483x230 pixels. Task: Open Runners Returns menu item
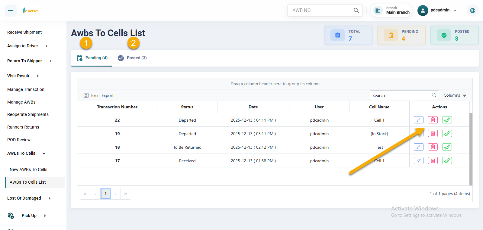[23, 127]
